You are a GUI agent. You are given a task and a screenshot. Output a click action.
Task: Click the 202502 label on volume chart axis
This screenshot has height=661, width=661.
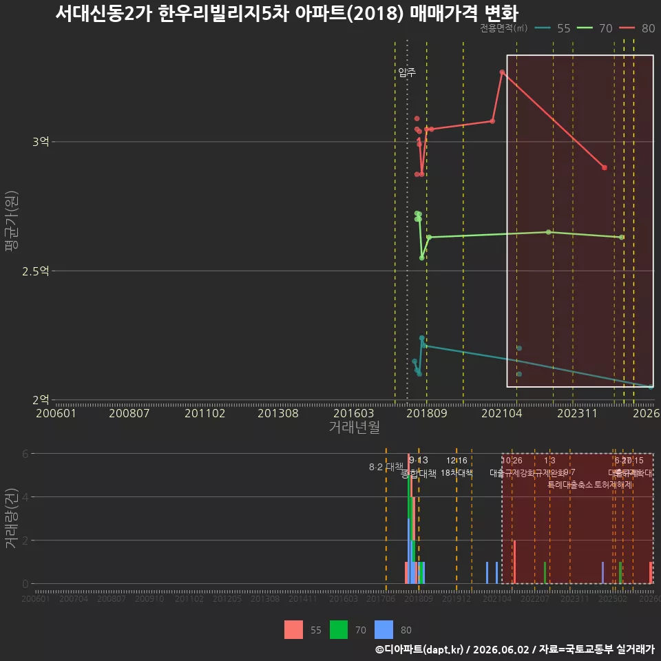(613, 598)
